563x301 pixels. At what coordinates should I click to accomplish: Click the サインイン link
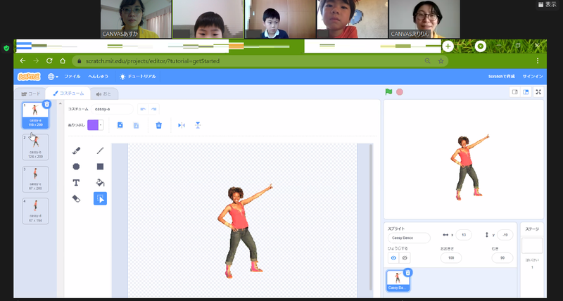533,76
